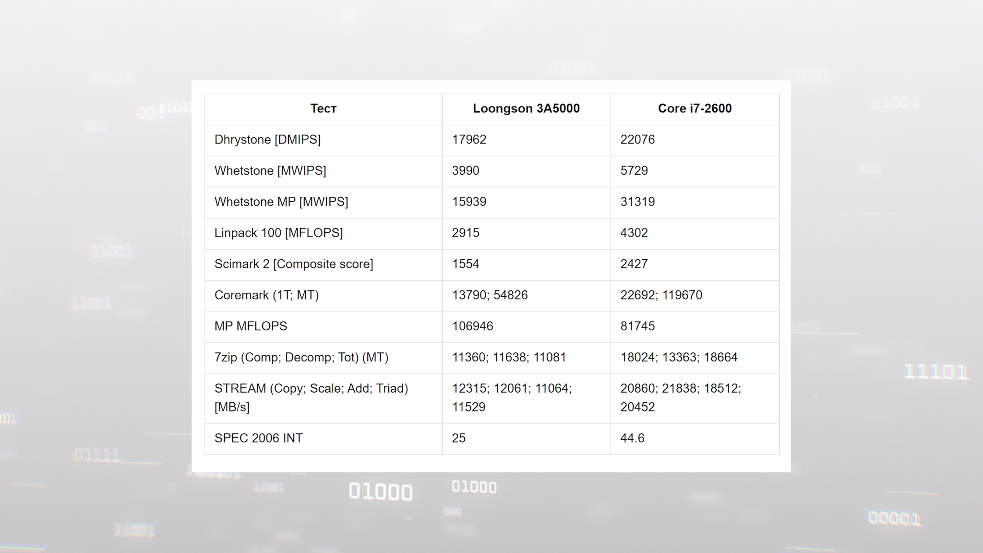
Task: Select the 'MP MFLOPS' row label
Action: [251, 326]
